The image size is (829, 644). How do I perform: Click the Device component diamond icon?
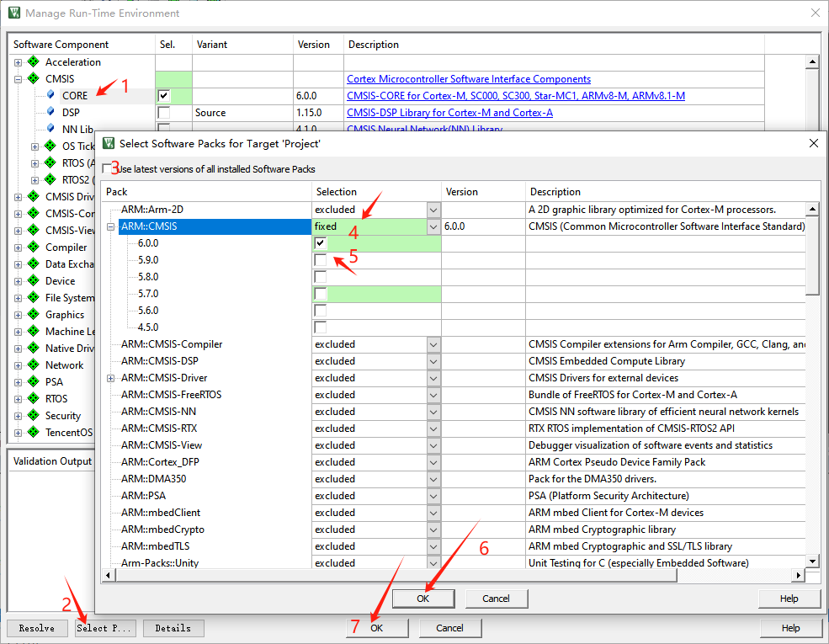(34, 281)
